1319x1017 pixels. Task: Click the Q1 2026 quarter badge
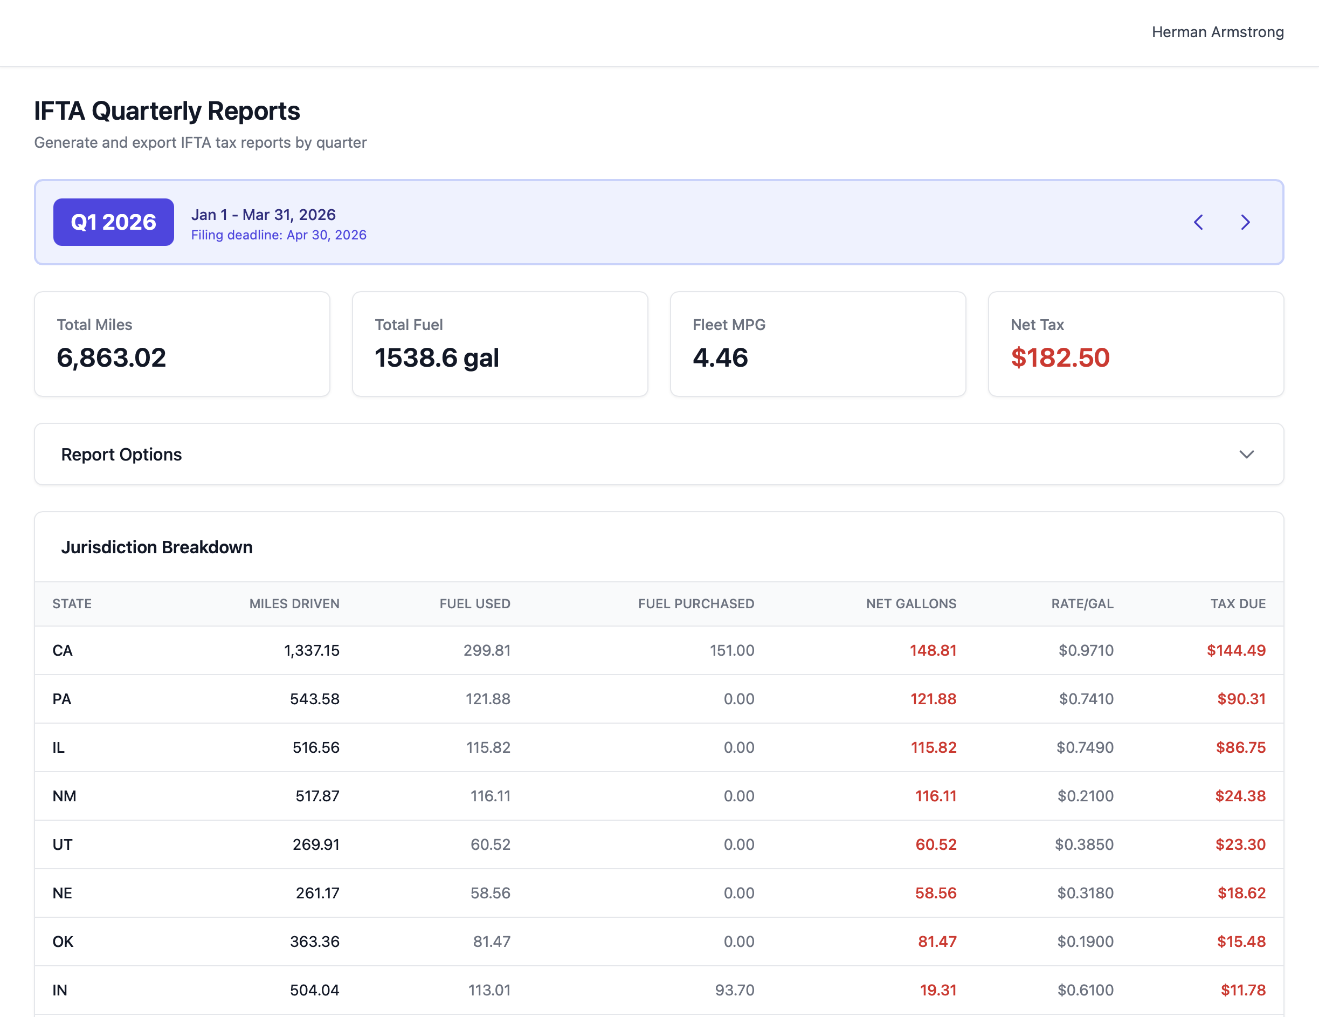tap(114, 222)
